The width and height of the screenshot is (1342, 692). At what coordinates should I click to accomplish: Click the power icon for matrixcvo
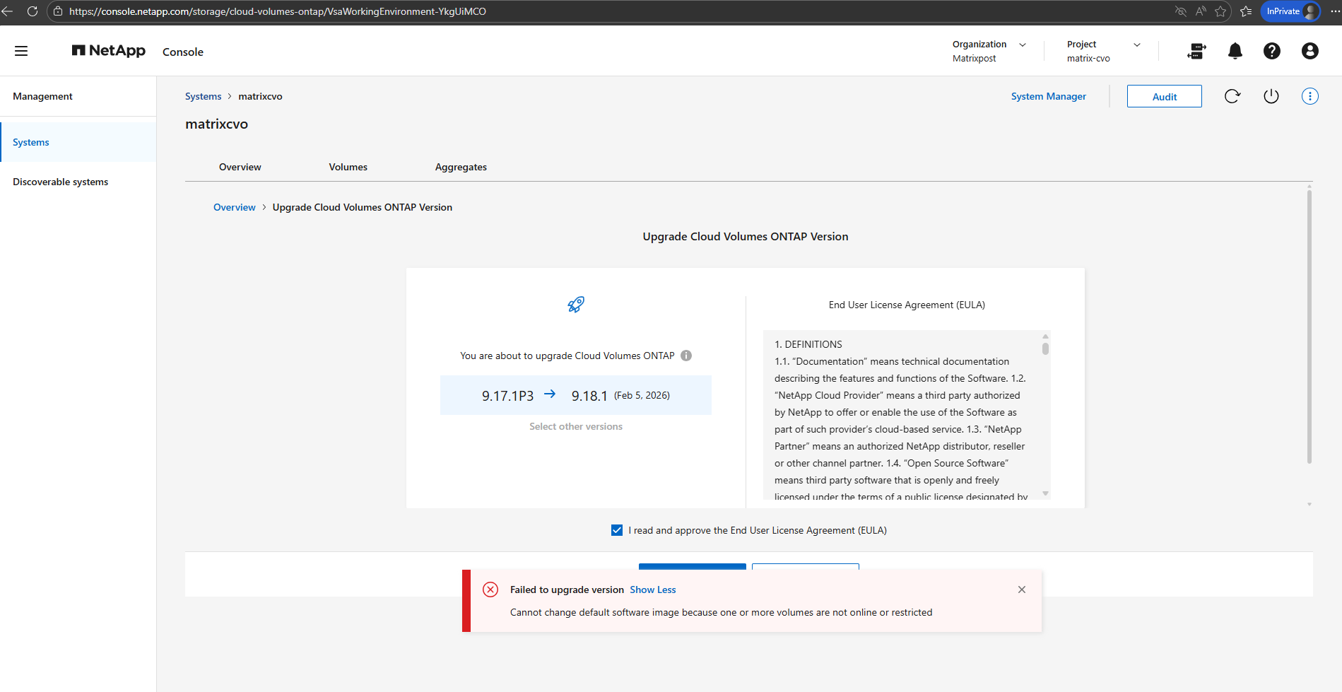[x=1271, y=96]
